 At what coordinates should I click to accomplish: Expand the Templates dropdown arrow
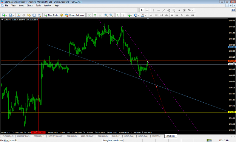145,15
